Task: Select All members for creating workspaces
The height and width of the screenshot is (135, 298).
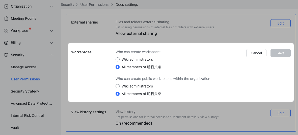Action: [118, 67]
